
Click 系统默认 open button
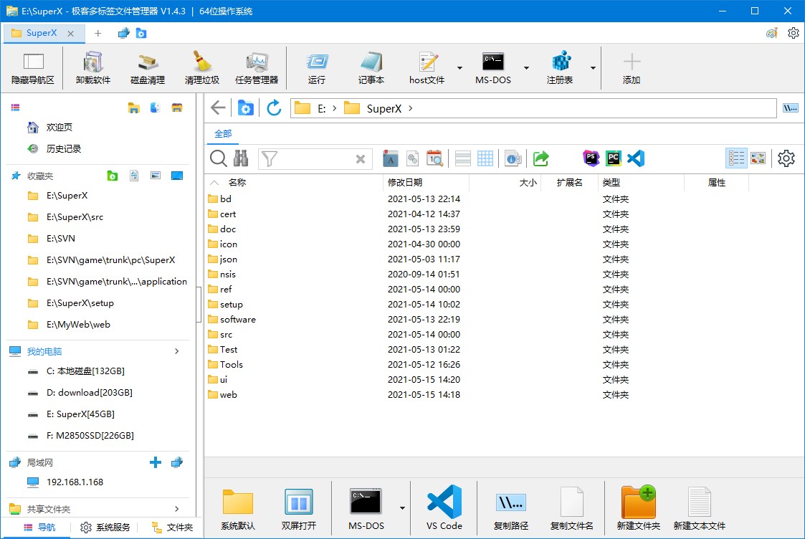[x=238, y=507]
